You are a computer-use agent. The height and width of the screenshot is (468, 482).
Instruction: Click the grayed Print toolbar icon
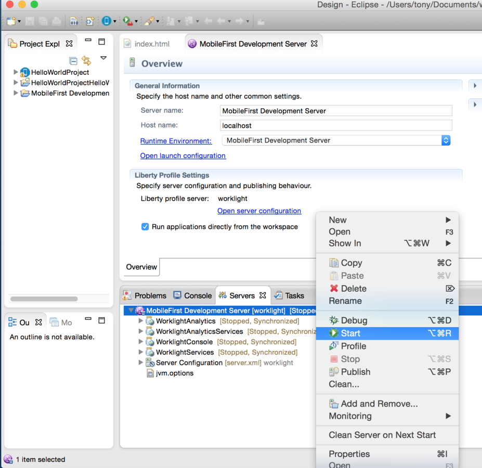point(57,21)
